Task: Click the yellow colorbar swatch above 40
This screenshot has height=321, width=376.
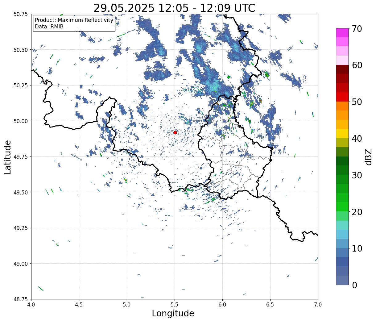Action: click(342, 133)
